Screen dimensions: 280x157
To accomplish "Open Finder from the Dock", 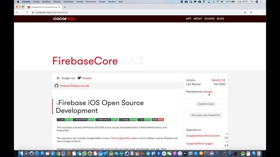I will click(x=21, y=154).
